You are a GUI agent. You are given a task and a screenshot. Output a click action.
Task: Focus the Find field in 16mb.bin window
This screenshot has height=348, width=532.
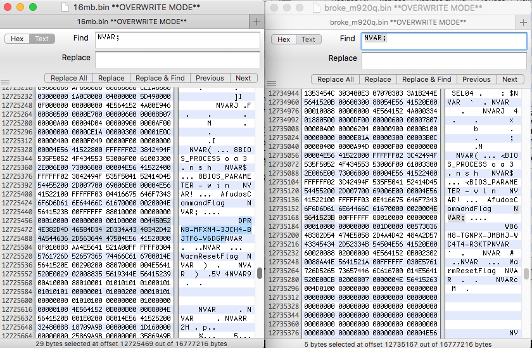pyautogui.click(x=177, y=40)
